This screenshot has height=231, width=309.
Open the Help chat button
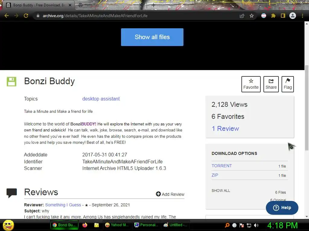(x=282, y=208)
